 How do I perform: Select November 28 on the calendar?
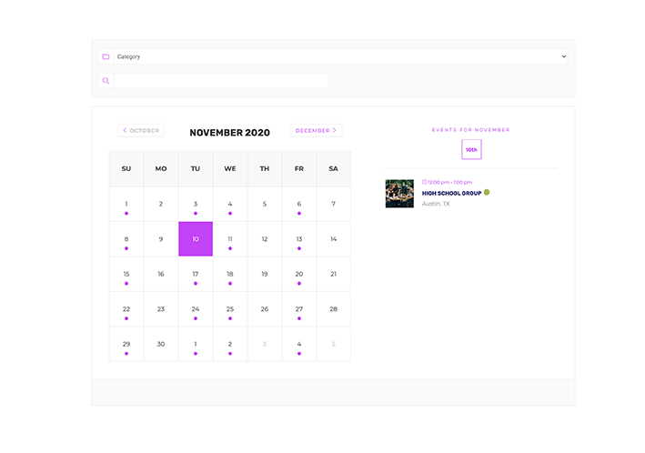334,309
